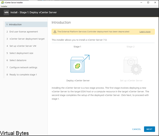The width and height of the screenshot is (159, 136).
Task: Select step 1 Introduction
Action: 26,24
